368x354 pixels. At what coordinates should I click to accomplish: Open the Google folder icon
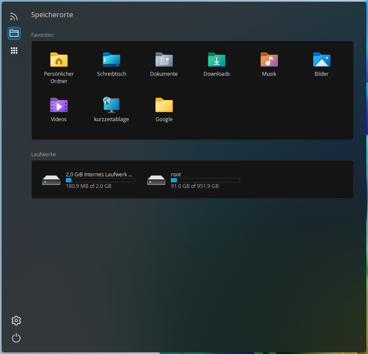click(164, 105)
